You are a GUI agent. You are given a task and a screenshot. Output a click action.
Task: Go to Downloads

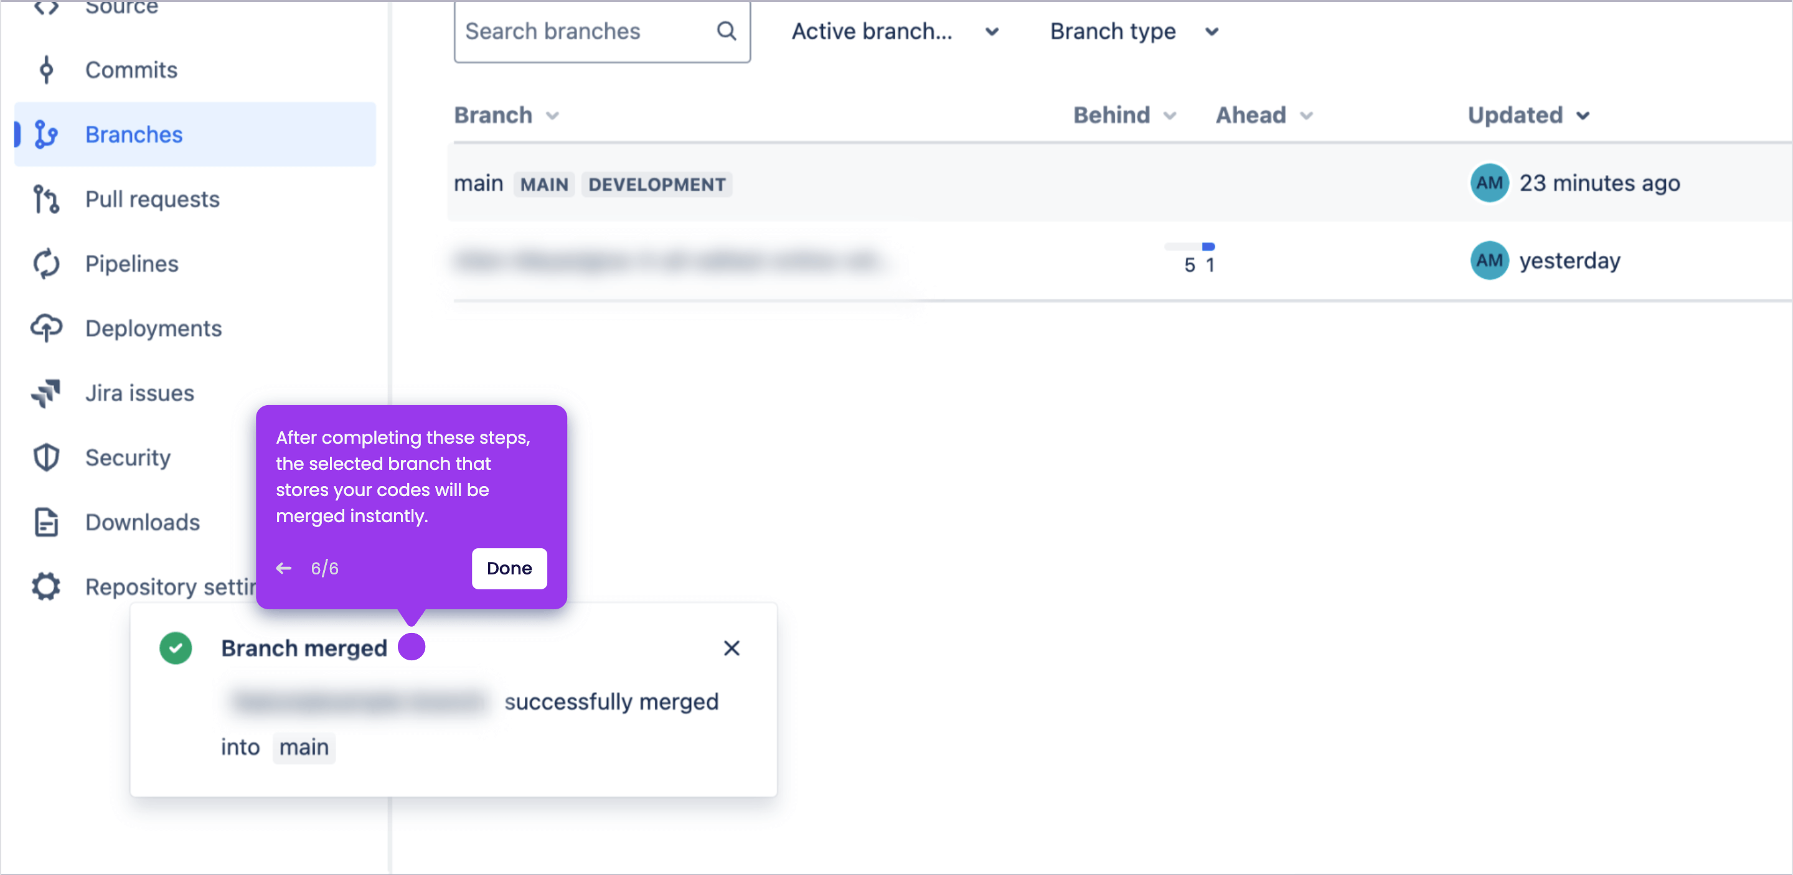pyautogui.click(x=142, y=522)
